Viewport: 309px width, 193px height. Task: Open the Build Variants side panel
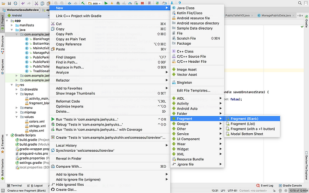click(x=3, y=169)
